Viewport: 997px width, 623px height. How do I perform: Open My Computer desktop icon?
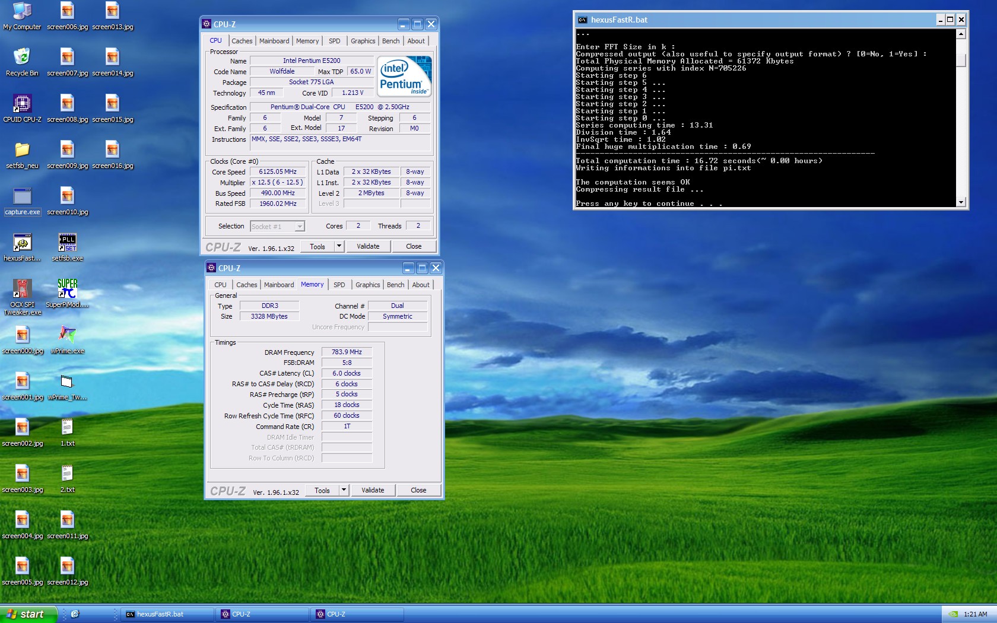pos(22,16)
